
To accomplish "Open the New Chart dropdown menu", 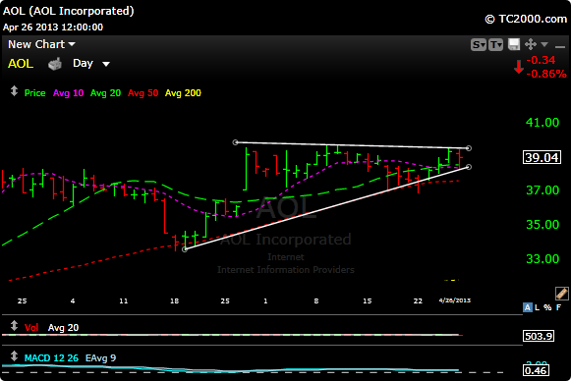I will point(41,44).
